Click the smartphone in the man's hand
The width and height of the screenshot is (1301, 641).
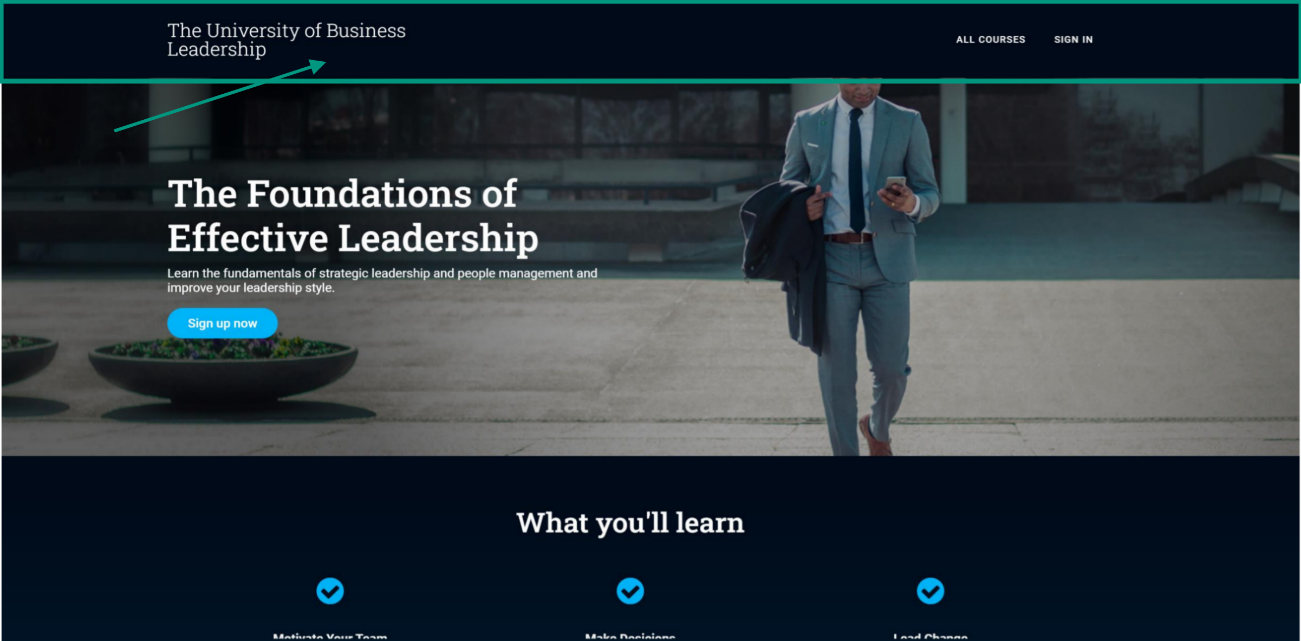(x=895, y=185)
